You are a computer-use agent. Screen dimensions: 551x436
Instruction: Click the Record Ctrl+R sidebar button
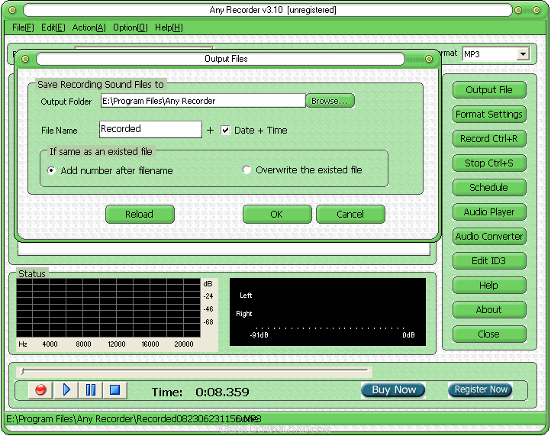pyautogui.click(x=489, y=139)
